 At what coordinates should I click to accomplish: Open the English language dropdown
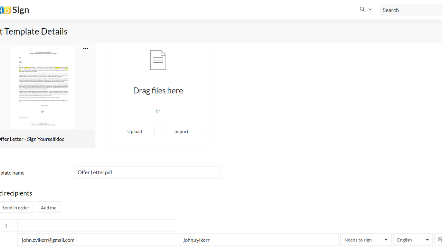point(413,240)
